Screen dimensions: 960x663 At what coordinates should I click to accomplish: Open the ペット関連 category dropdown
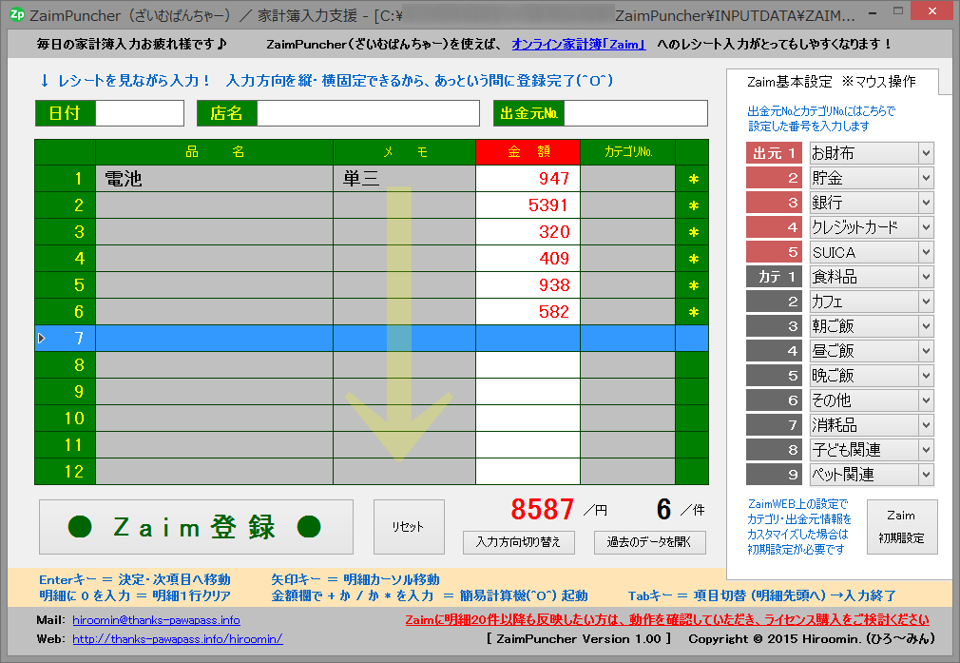coord(926,475)
